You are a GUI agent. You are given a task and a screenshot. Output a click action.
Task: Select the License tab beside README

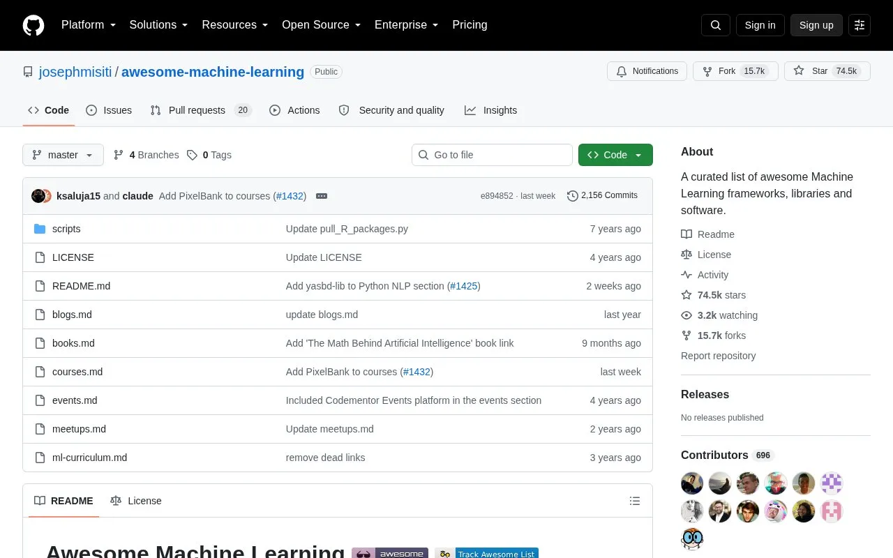(x=136, y=501)
